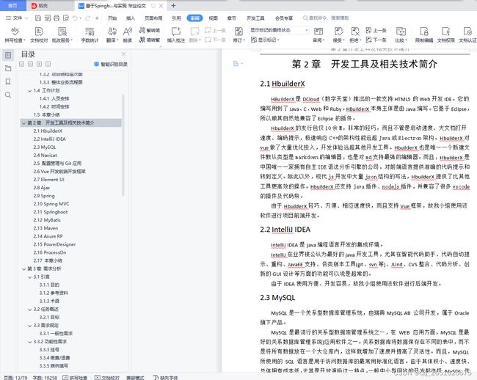Jump to 2.10 Spring MVC in outline

pos(51,204)
